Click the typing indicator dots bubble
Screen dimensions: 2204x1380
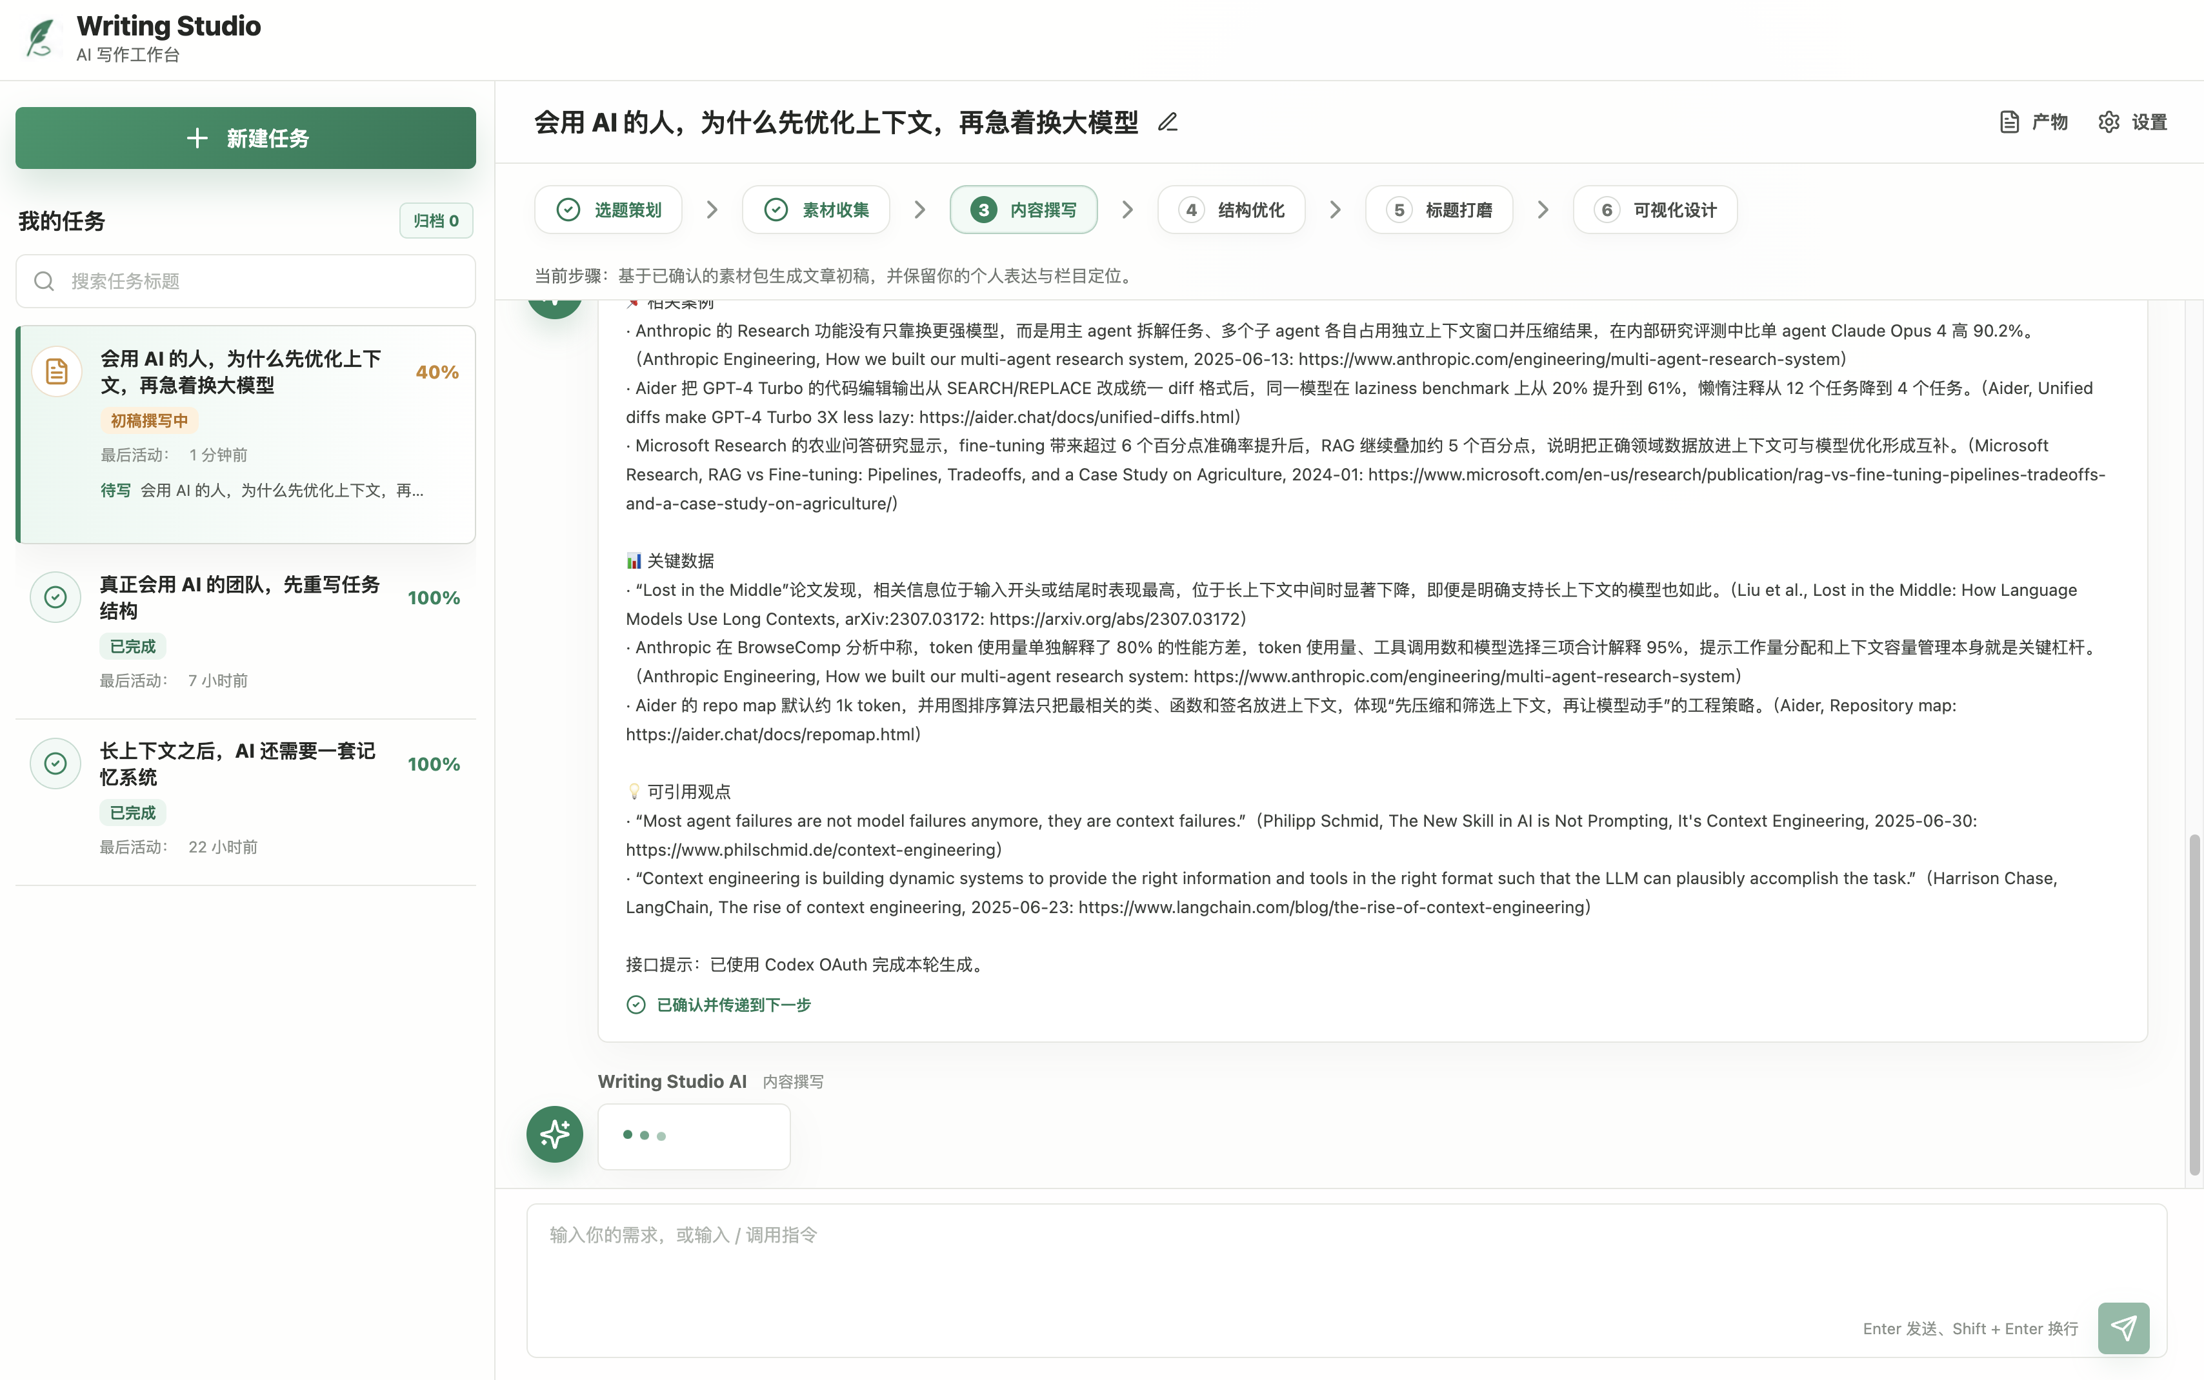pyautogui.click(x=694, y=1136)
